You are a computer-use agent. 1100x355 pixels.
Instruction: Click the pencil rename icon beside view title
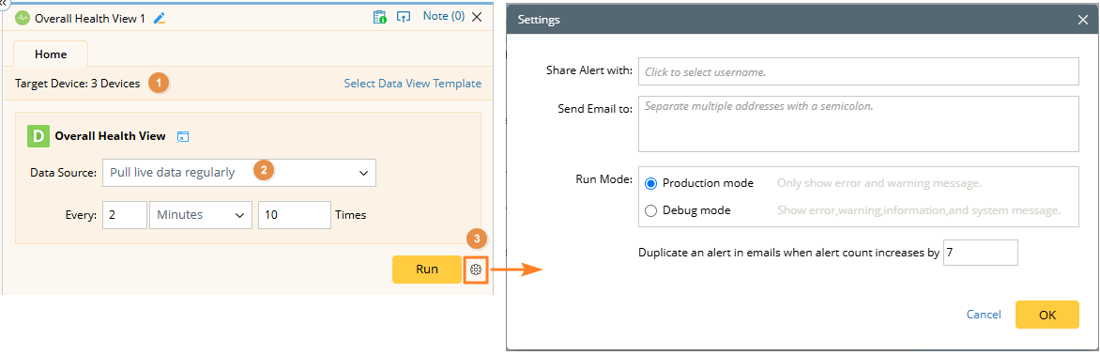(160, 18)
